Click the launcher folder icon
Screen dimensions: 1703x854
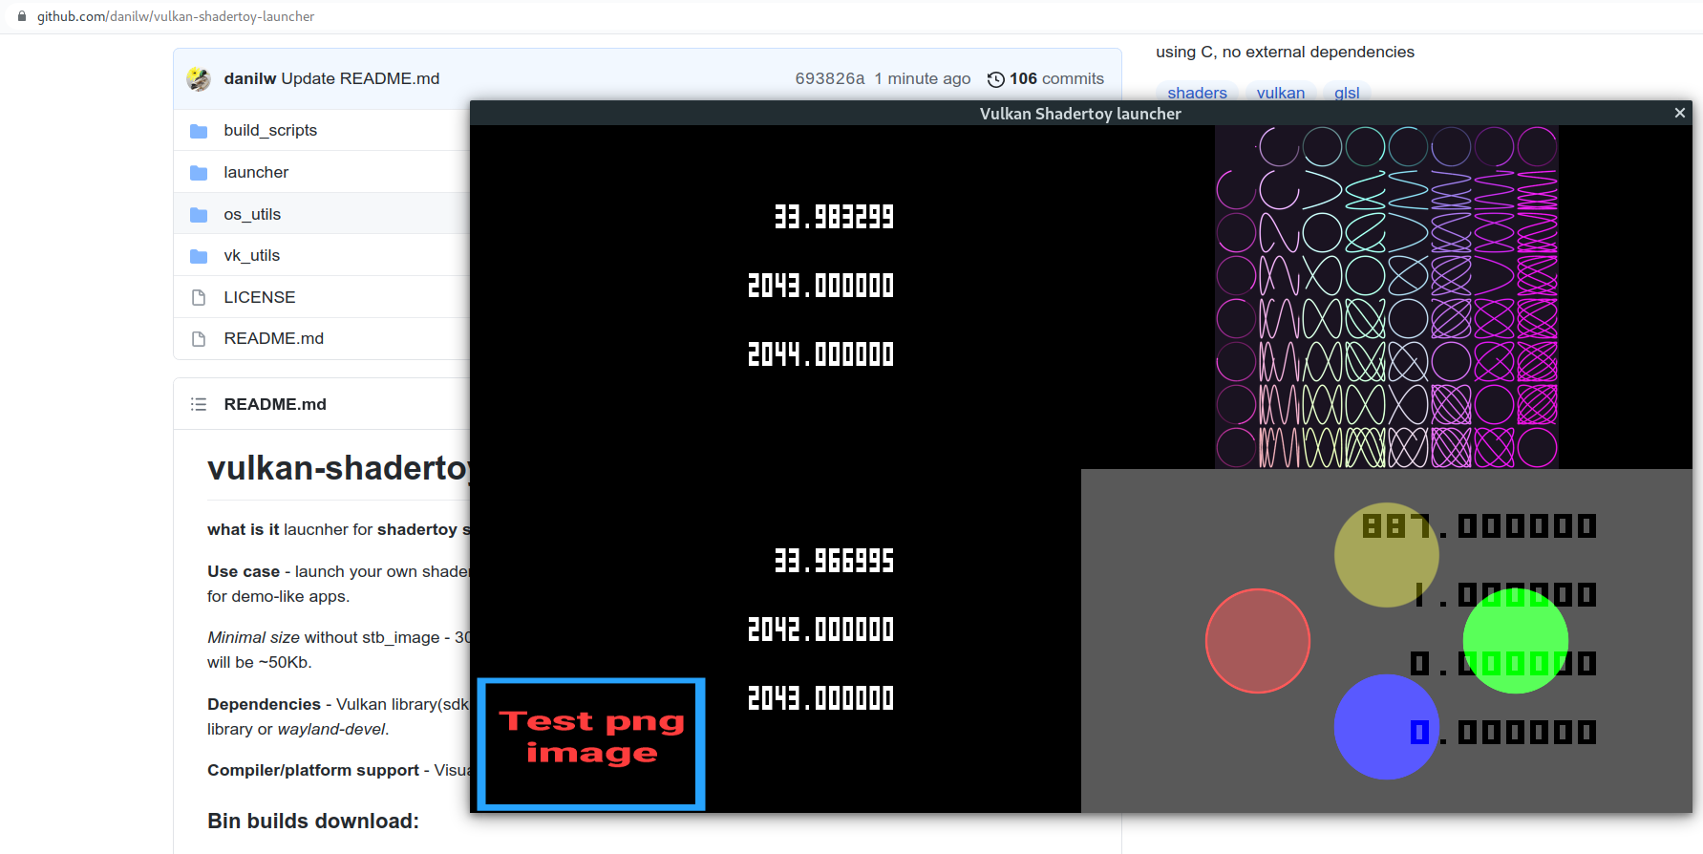pyautogui.click(x=199, y=173)
